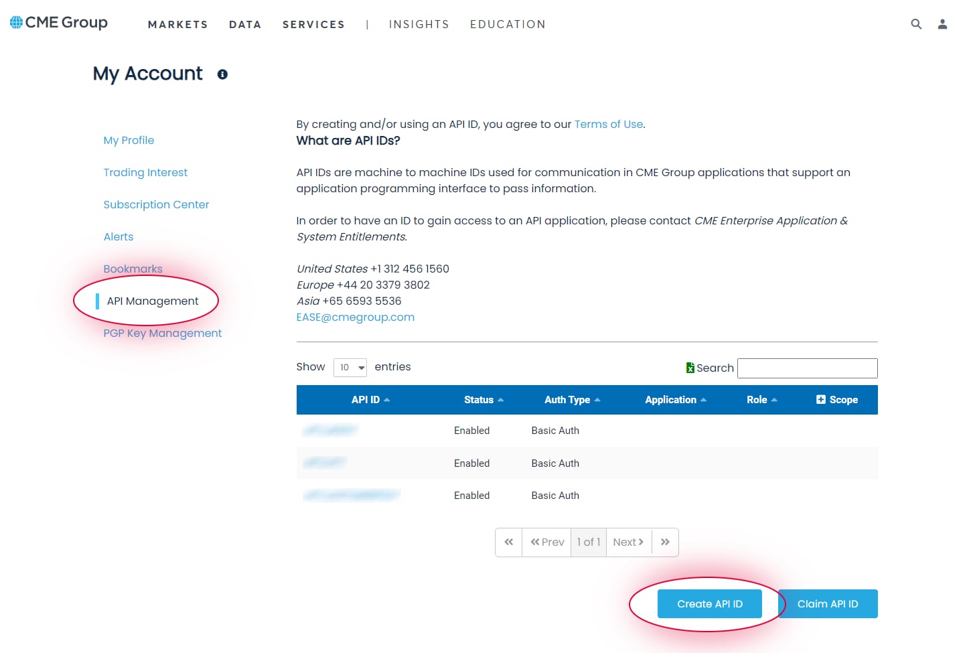Click the CME Group globe logo

(17, 23)
